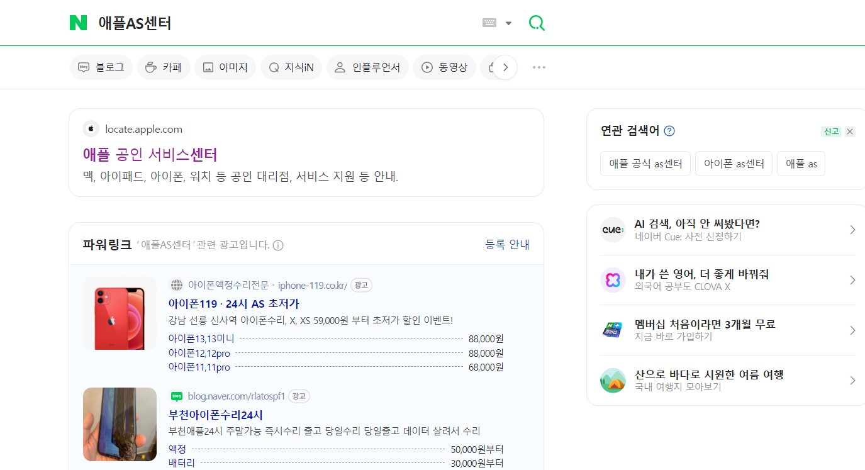Image resolution: width=865 pixels, height=470 pixels.
Task: Open 부천아이폰수리24시 ad title
Action: pyautogui.click(x=216, y=415)
